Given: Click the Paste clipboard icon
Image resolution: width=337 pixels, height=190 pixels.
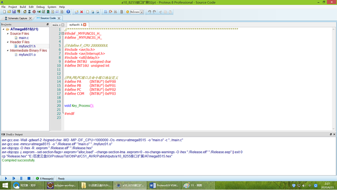Looking at the screenshot, I should (x=170, y=12).
